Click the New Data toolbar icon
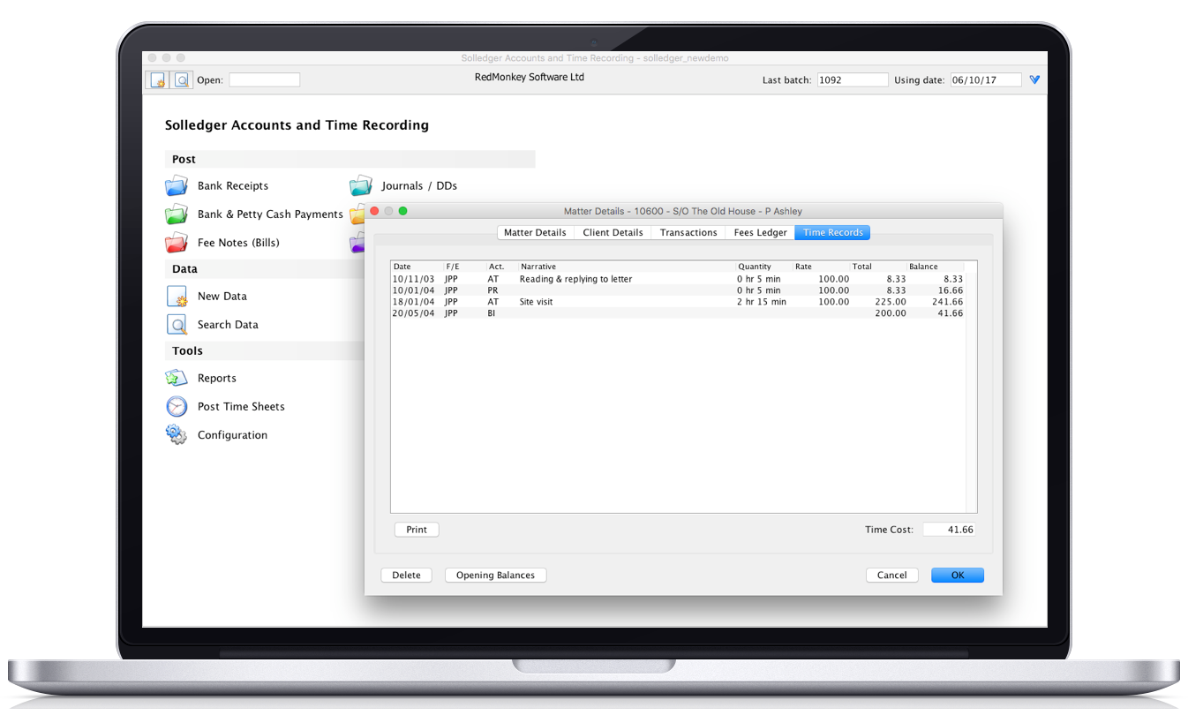The image size is (1188, 715). [x=157, y=80]
